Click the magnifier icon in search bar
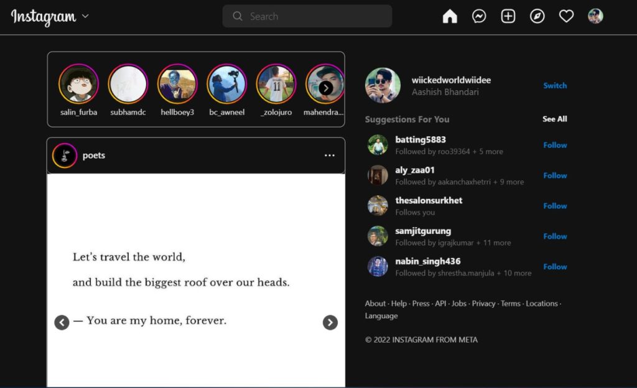Viewport: 637px width, 388px height. pos(238,16)
